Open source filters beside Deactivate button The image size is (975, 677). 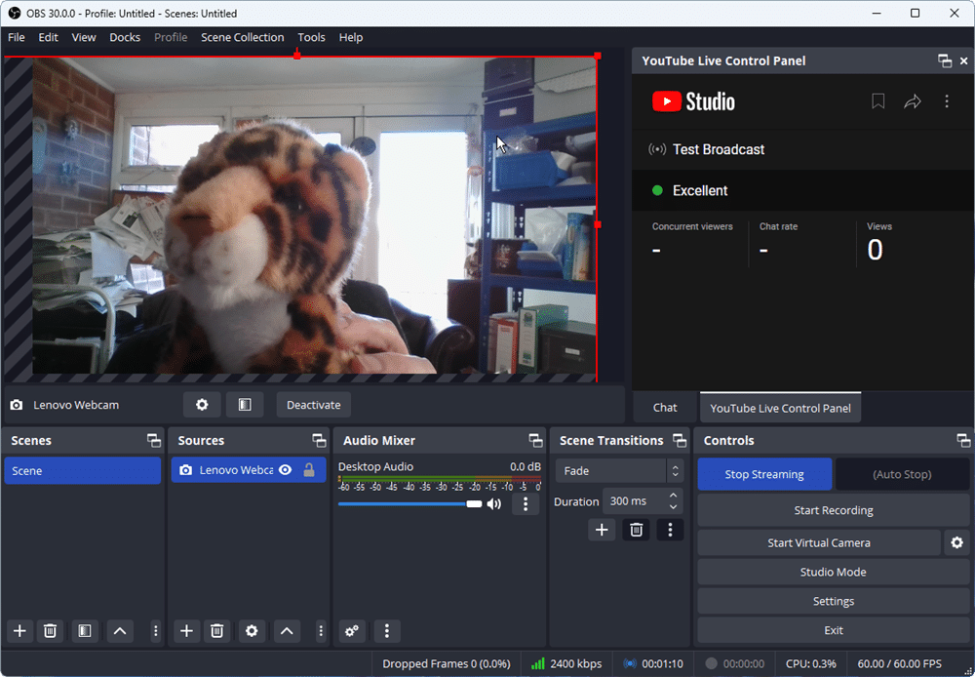coord(245,405)
